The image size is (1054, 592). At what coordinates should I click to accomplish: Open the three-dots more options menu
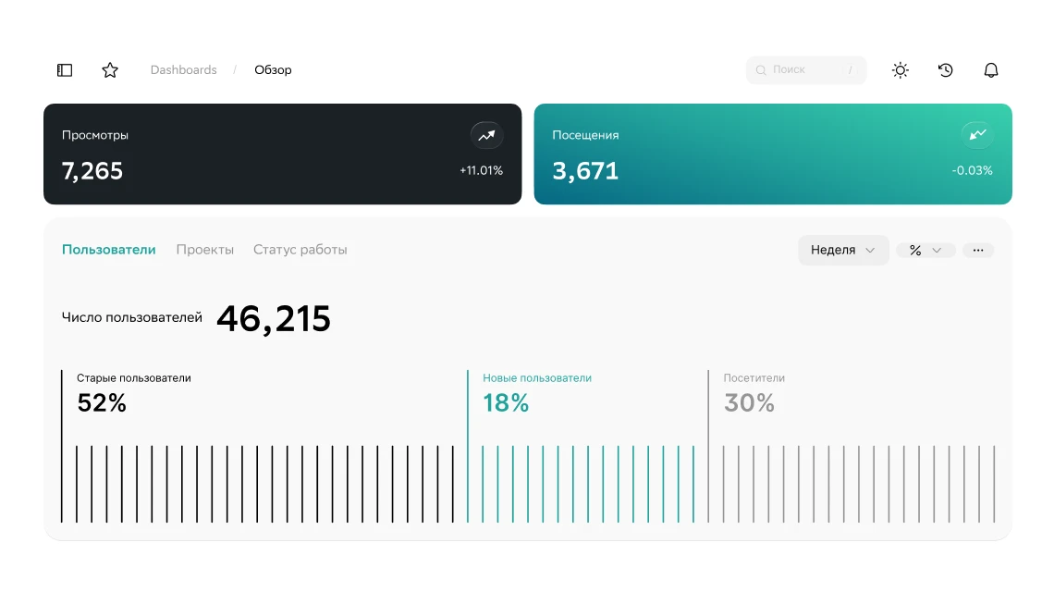(x=978, y=251)
